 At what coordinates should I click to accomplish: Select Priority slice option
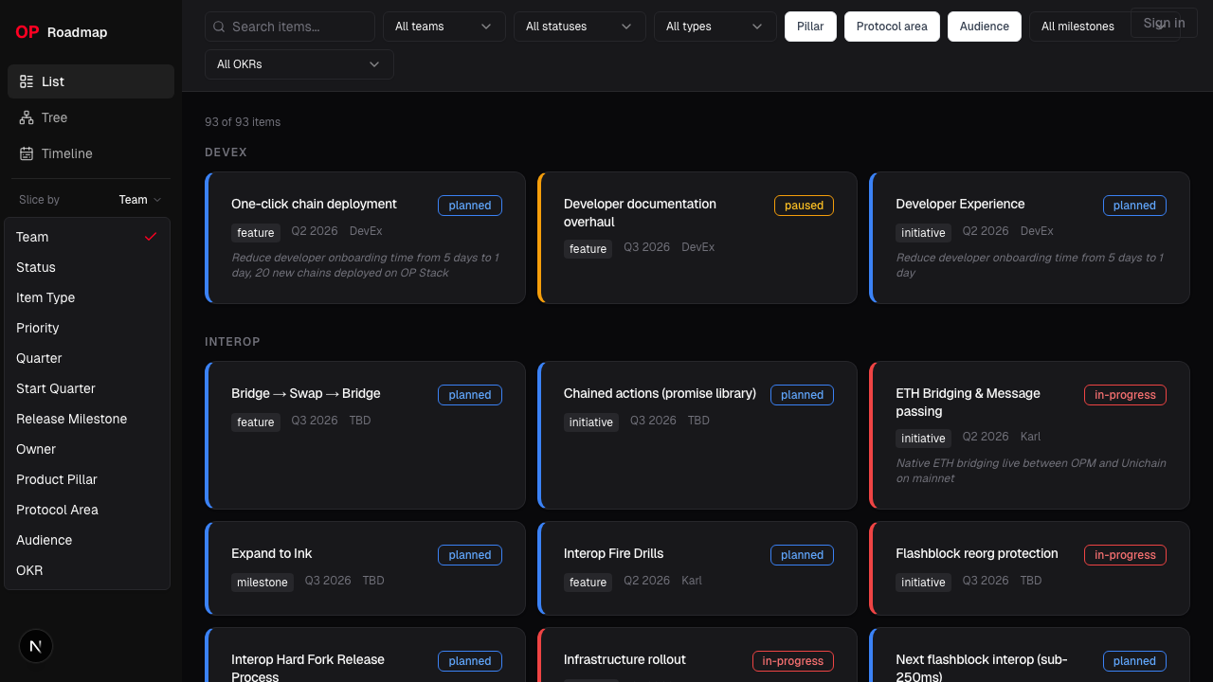pyautogui.click(x=87, y=328)
